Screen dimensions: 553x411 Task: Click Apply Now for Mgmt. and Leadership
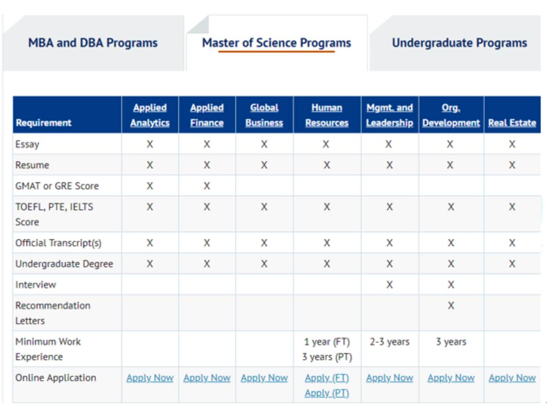pyautogui.click(x=389, y=378)
